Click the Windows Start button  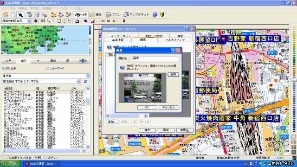click(x=10, y=163)
